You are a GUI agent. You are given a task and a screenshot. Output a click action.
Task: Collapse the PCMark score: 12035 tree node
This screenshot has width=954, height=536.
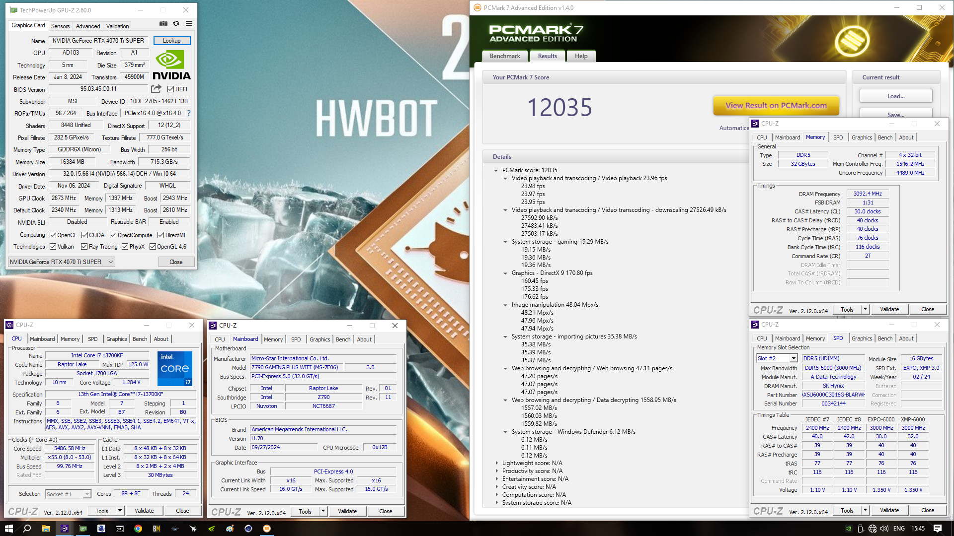pos(496,170)
